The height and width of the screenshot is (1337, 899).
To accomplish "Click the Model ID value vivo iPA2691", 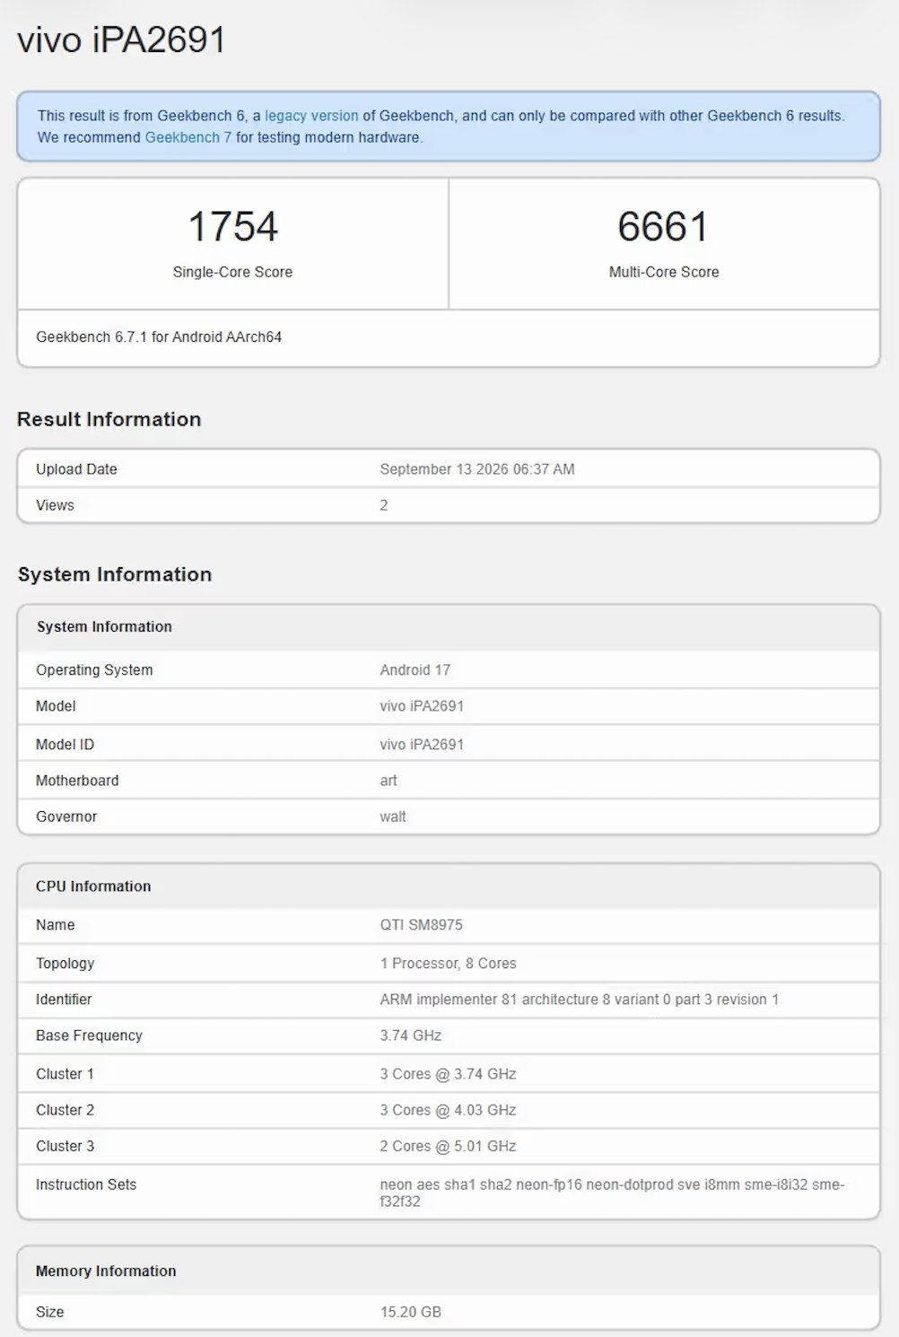I will 422,745.
